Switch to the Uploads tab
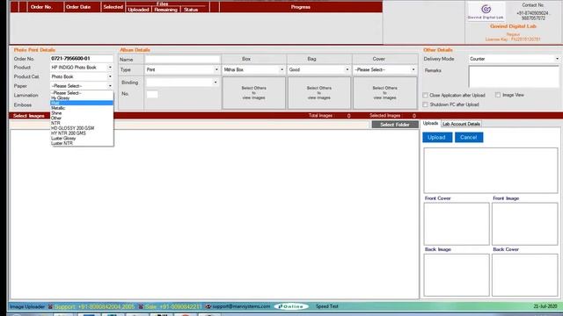The height and width of the screenshot is (316, 563). 430,123
